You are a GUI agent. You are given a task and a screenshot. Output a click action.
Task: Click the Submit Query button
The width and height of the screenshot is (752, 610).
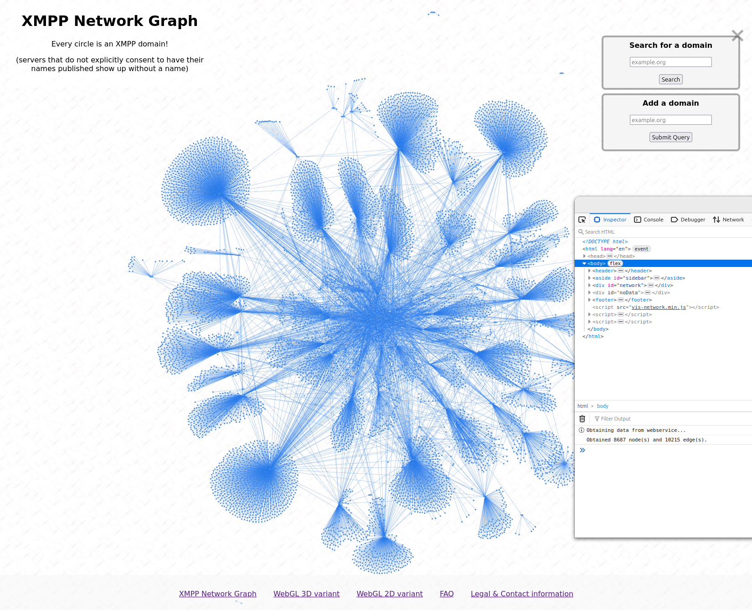670,137
